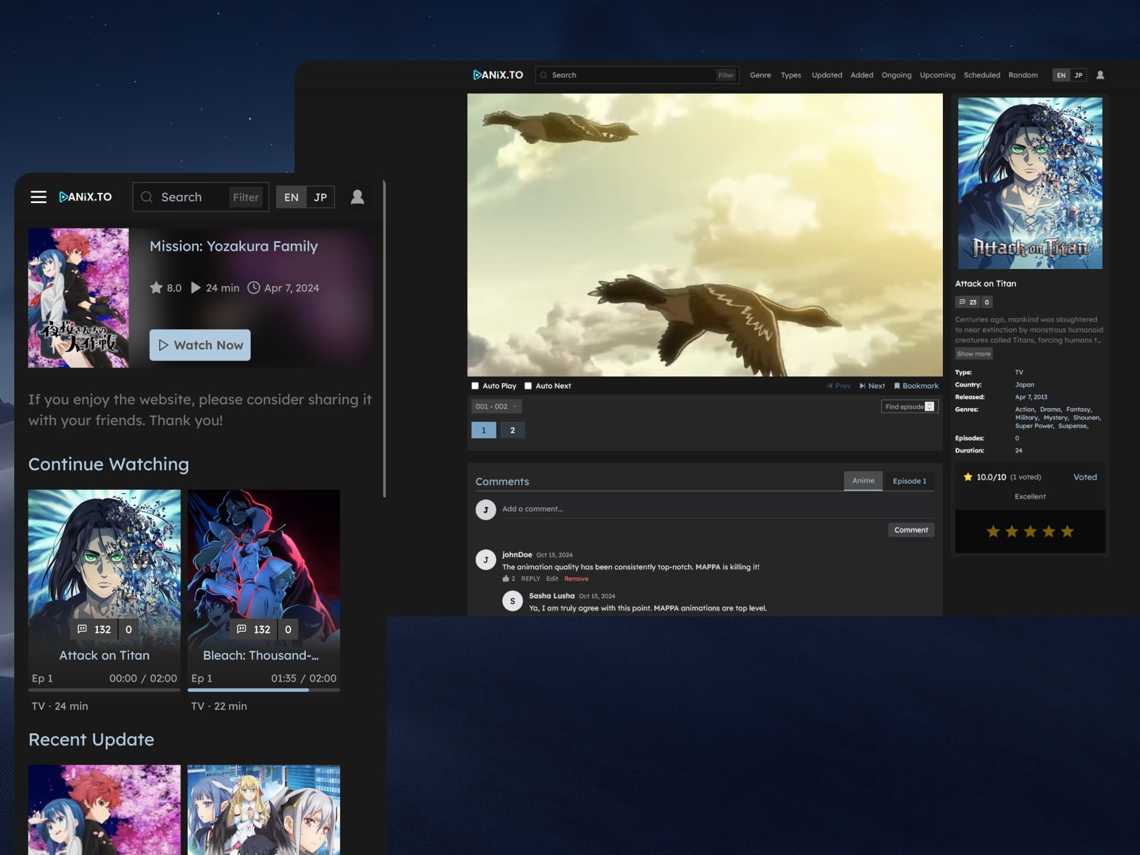Screen dimensions: 1140x855
Task: Click Remove under johnDoe's comment
Action: point(576,579)
